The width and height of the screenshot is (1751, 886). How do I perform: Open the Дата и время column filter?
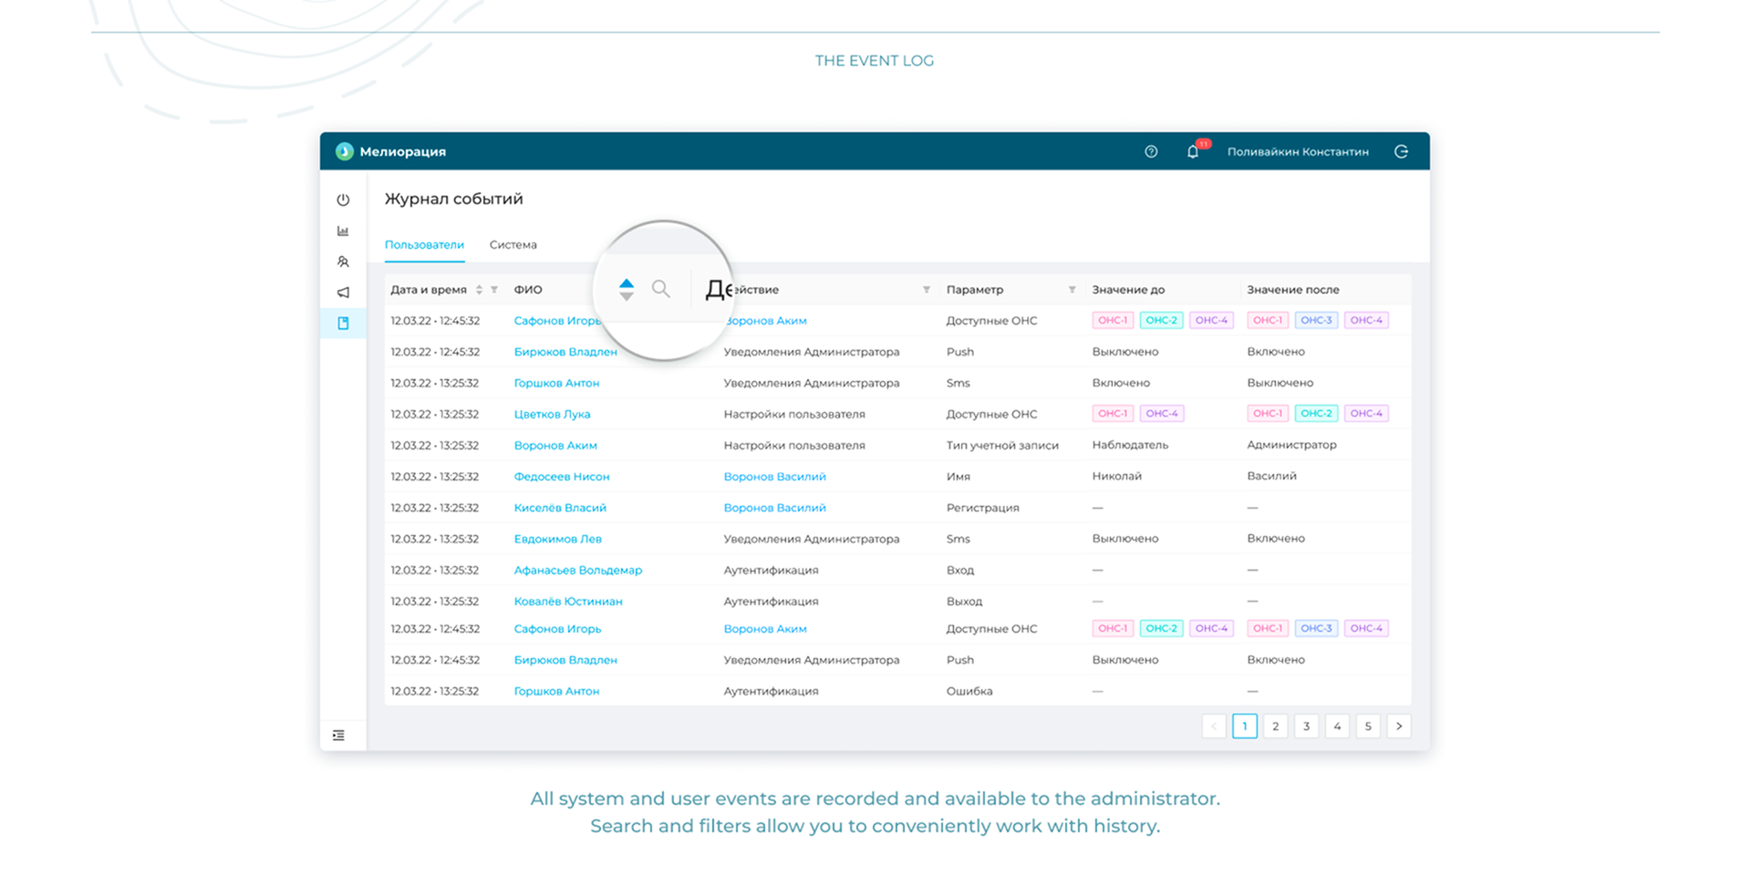(x=494, y=290)
